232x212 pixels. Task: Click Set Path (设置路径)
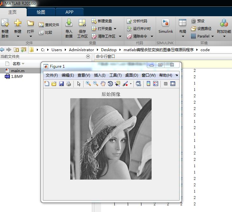tap(201, 29)
